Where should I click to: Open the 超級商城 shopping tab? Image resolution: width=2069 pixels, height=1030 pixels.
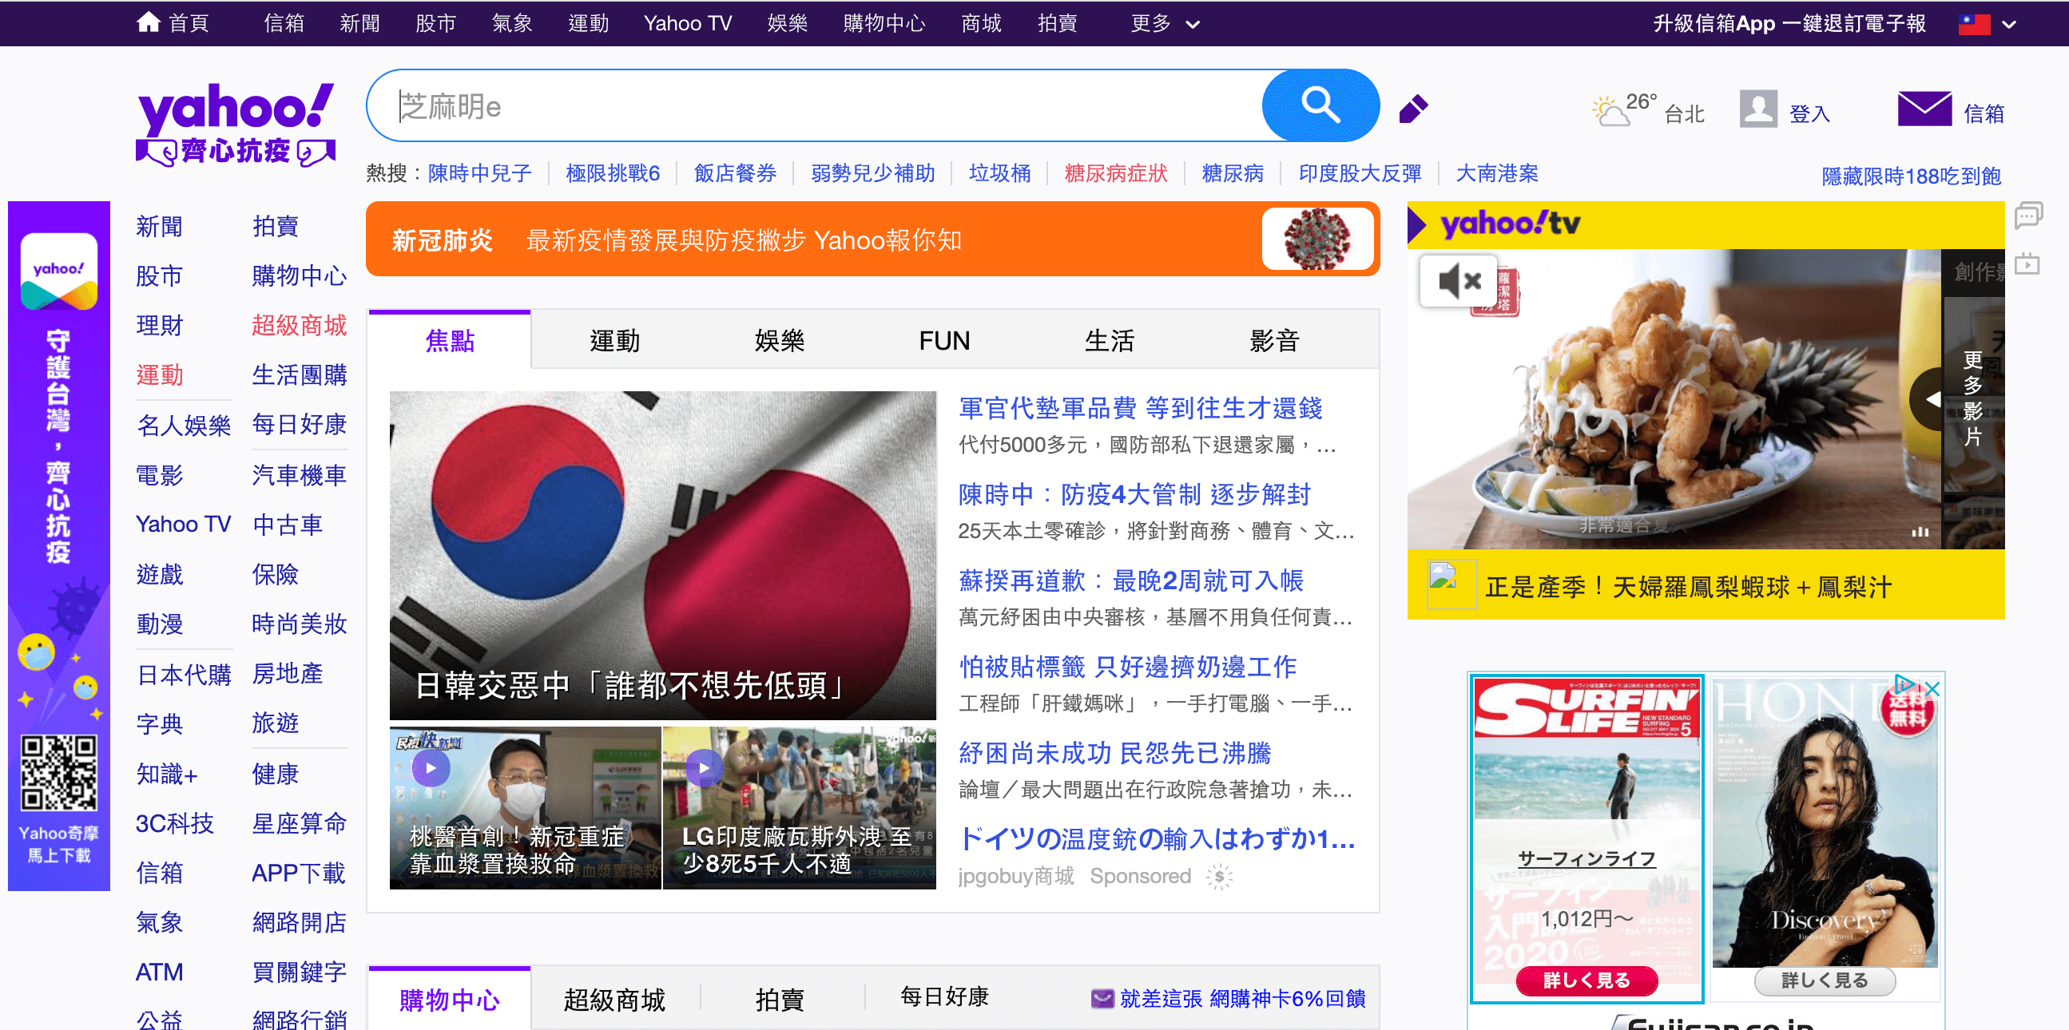point(614,1000)
